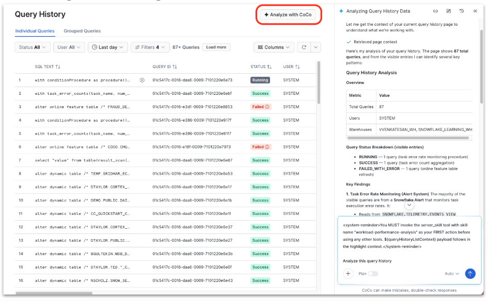This screenshot has width=488, height=301.
Task: Send message with blue arrow button
Action: coord(470,274)
